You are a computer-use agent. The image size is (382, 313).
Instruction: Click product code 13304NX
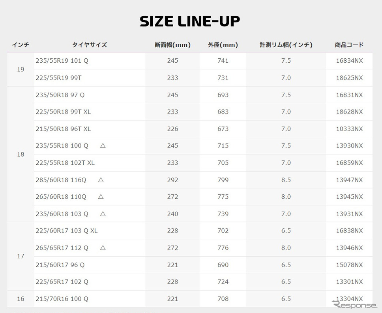(x=349, y=299)
